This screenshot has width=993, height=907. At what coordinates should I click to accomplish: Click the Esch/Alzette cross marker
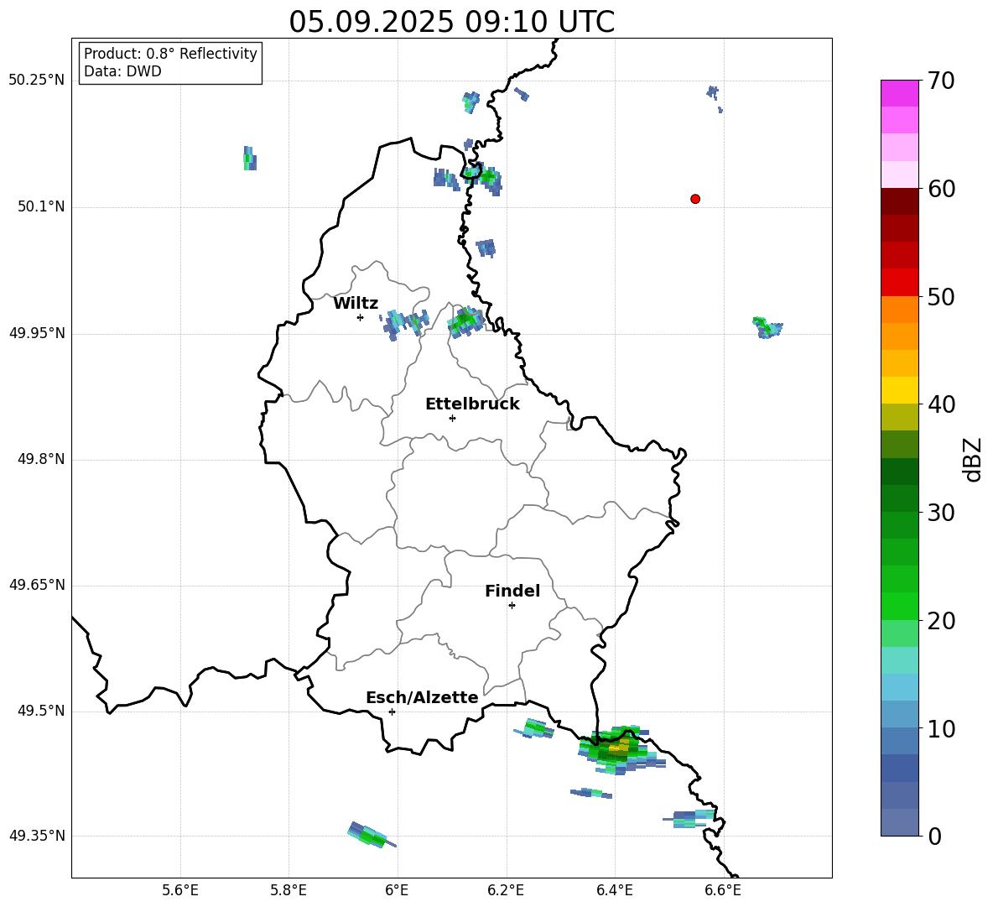point(392,712)
